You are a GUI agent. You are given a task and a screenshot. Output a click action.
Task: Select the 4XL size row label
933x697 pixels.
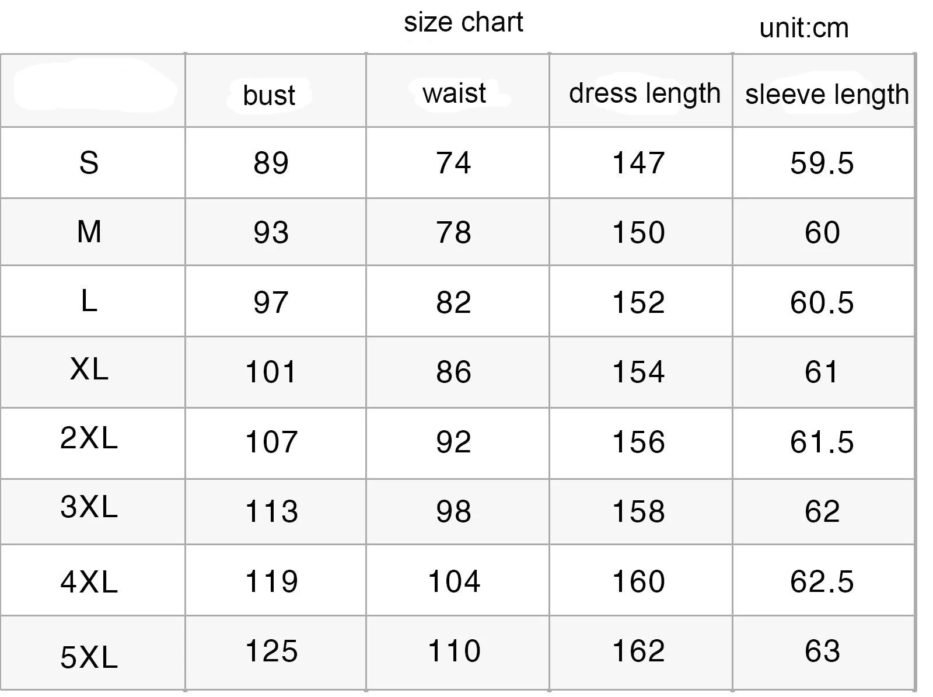click(89, 582)
